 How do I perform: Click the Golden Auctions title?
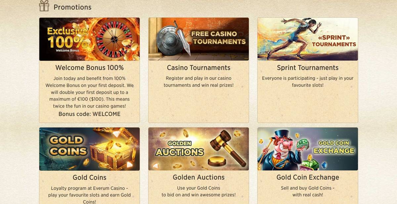[198, 178]
